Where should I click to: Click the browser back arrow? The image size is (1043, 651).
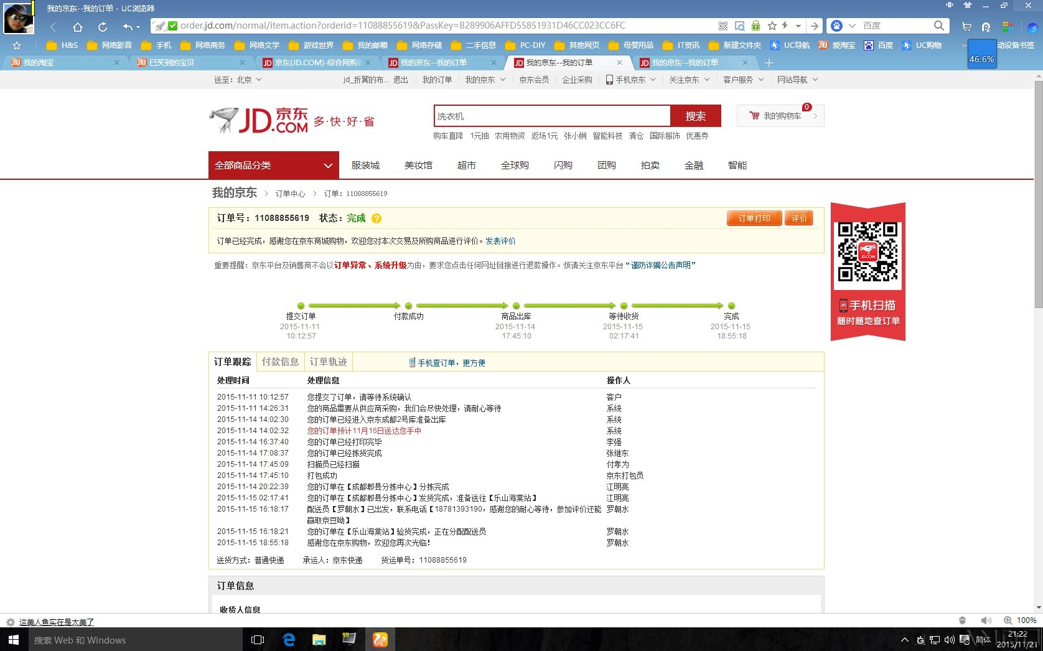point(53,27)
